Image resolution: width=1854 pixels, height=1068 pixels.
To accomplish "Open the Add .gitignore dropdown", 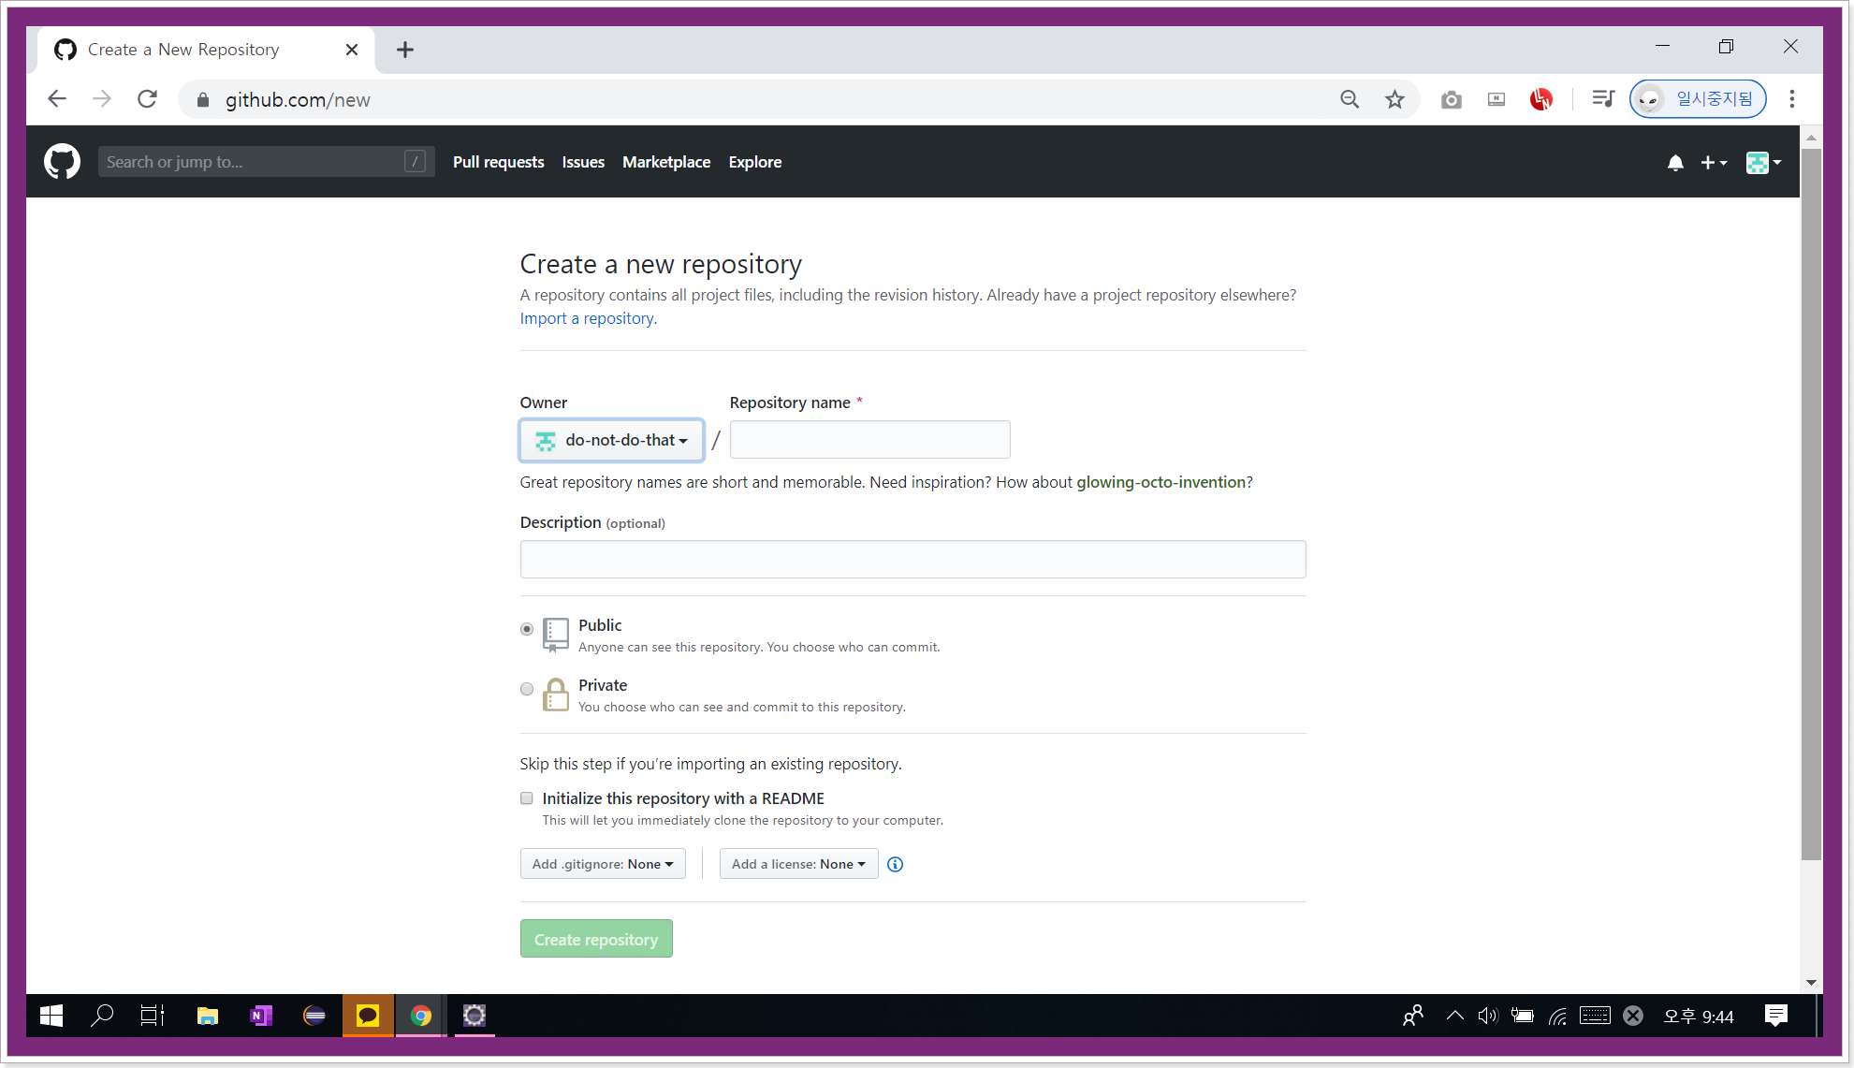I will [602, 864].
